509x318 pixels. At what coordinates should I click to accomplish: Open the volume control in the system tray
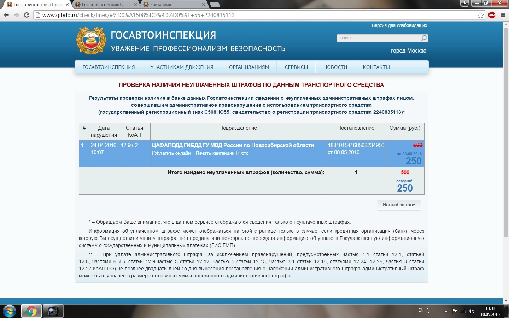coord(471,311)
